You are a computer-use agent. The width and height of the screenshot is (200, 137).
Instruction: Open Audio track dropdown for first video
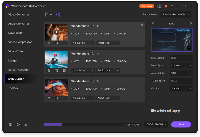[108, 43]
